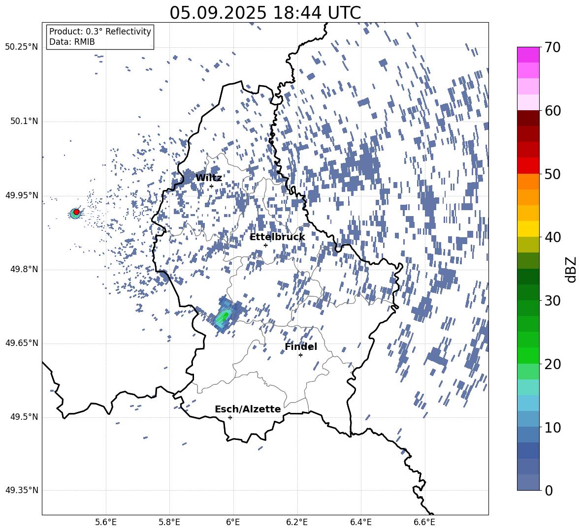This screenshot has height=532, width=583.
Task: Select the Esch/Alzette city label
Action: [248, 409]
